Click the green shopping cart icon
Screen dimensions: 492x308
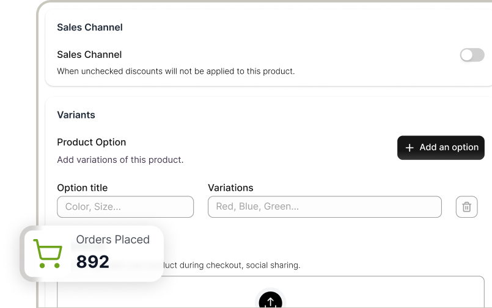[48, 253]
